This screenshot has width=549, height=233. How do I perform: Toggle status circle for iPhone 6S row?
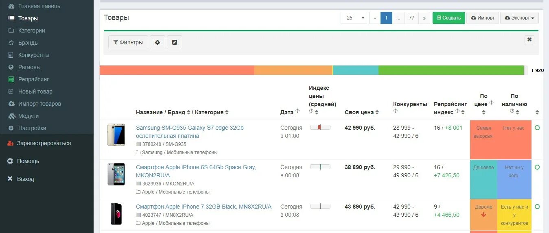point(537,167)
